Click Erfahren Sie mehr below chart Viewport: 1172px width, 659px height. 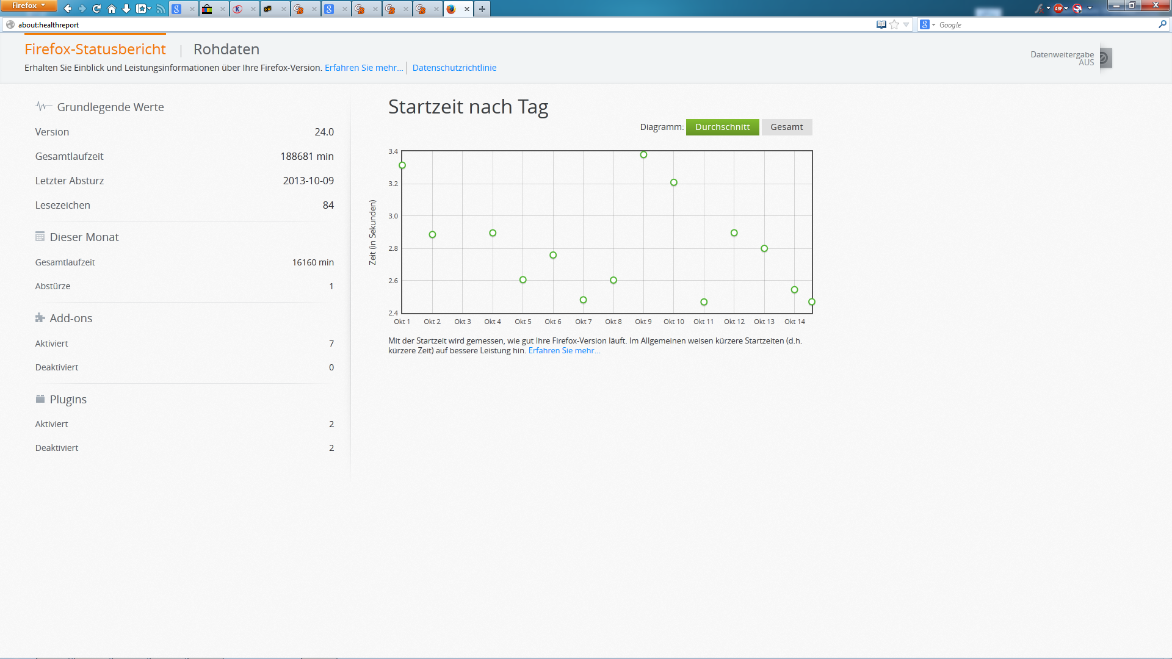pyautogui.click(x=564, y=351)
